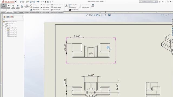The width and height of the screenshot is (173, 97).
Task: Open the SOLIDWORKS main menu arrow
Action: [16, 2]
